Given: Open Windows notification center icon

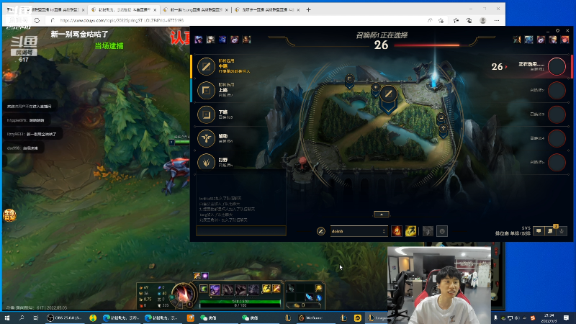Looking at the screenshot, I should pyautogui.click(x=567, y=318).
